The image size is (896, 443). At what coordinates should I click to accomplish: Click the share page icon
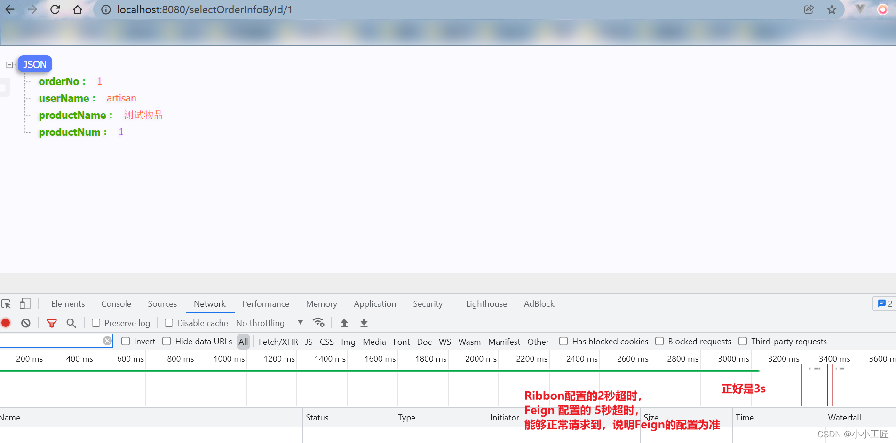809,9
